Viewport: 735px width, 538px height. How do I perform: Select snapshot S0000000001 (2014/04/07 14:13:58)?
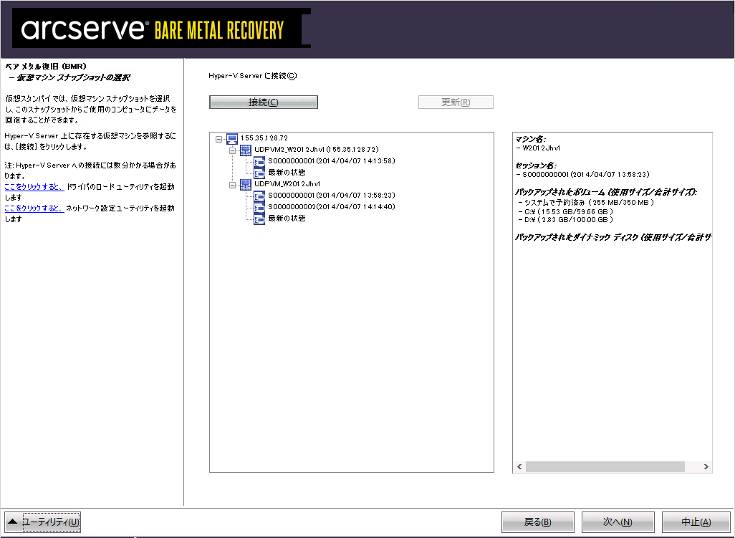332,161
